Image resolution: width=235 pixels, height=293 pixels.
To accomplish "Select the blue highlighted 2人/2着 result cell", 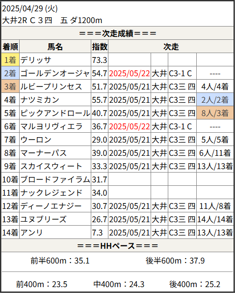I will coord(215,100).
